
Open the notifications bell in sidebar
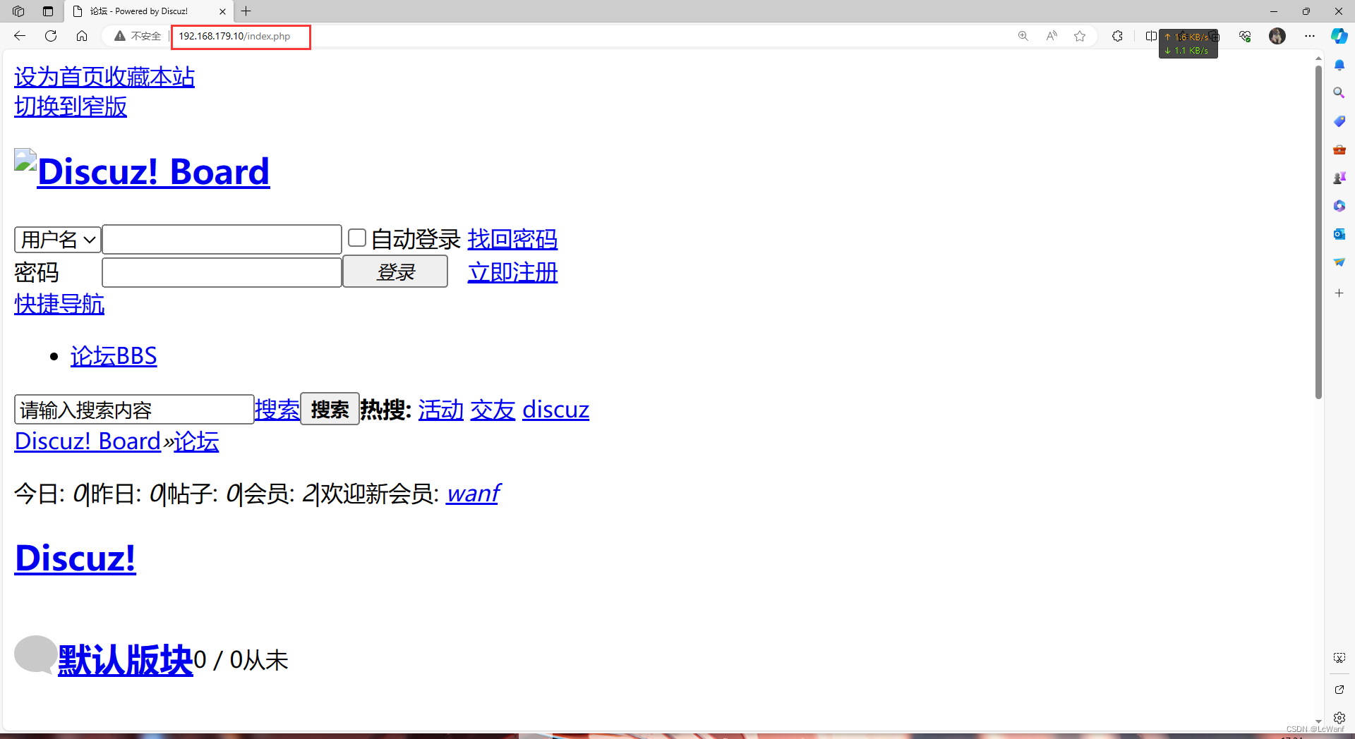[1339, 65]
